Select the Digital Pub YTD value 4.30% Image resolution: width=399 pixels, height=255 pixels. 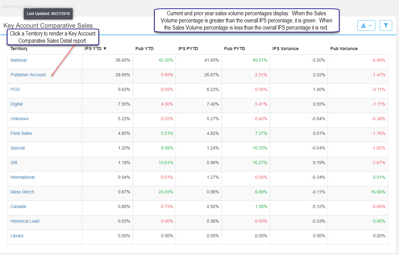point(167,104)
